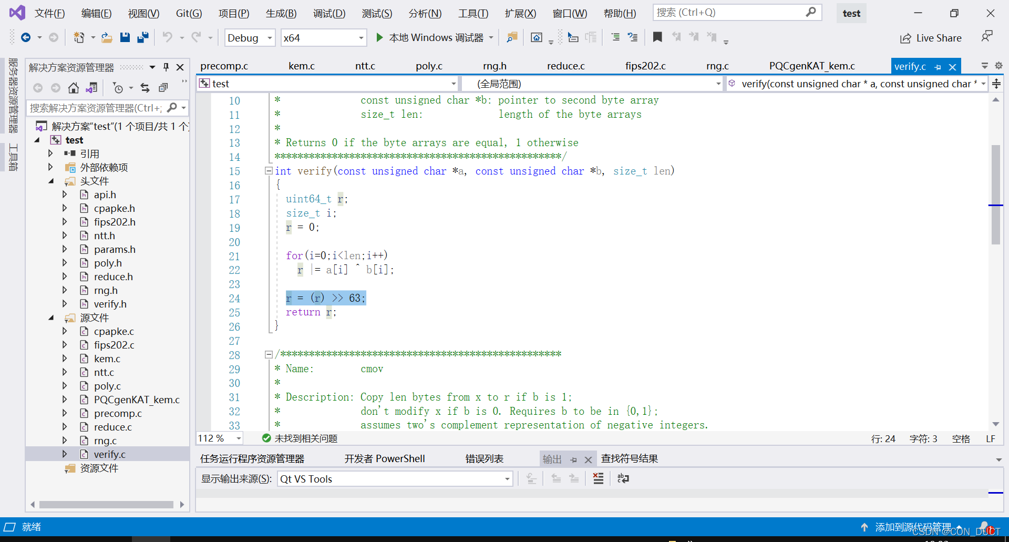Open the 开发者 PowerShell tab
Image resolution: width=1009 pixels, height=542 pixels.
point(385,459)
